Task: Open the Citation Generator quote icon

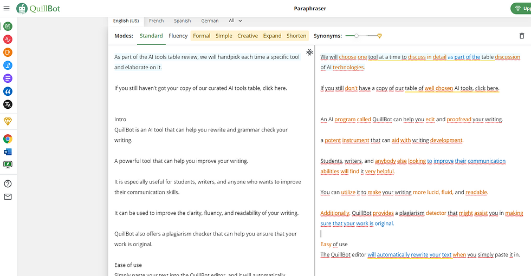Action: click(8, 91)
